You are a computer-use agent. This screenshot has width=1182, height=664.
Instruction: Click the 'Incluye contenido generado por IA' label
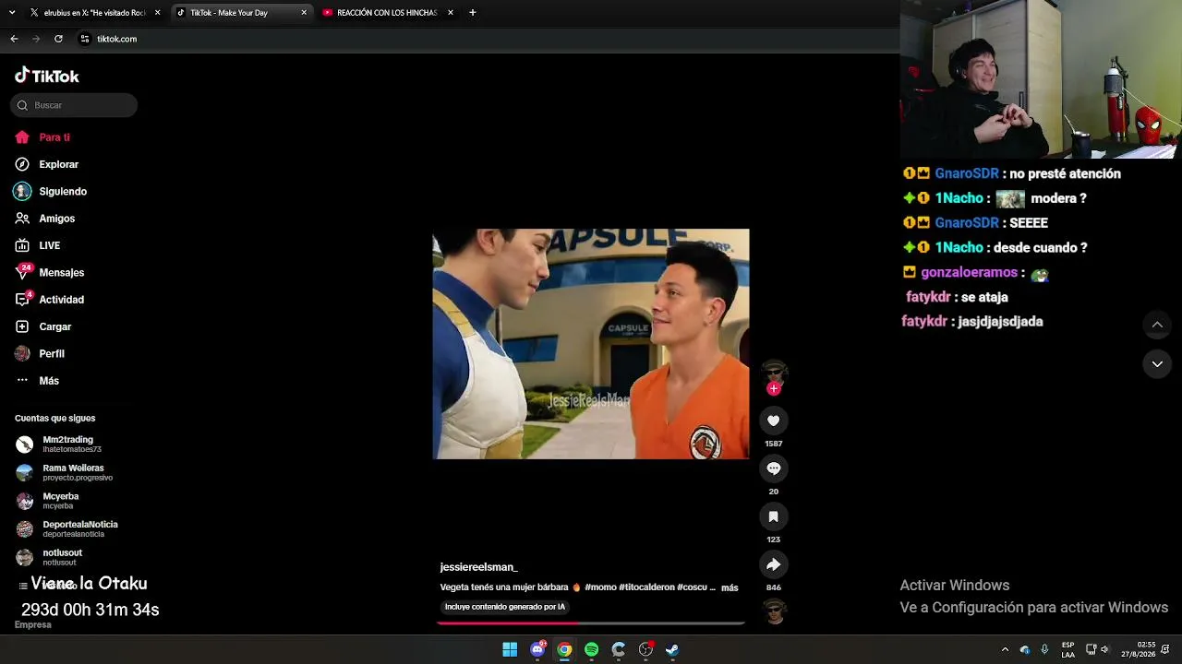coord(504,607)
